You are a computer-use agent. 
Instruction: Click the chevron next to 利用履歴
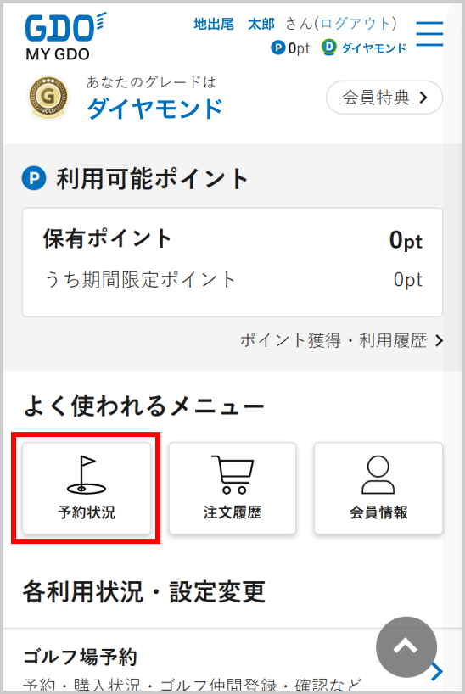[x=439, y=340]
